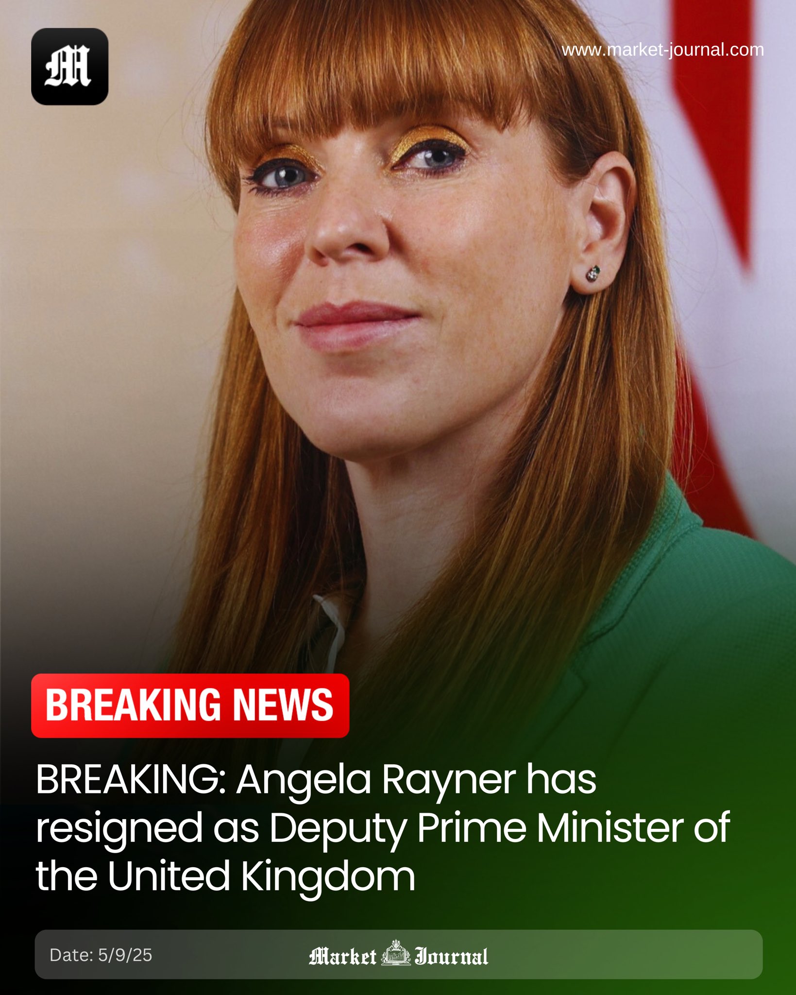Click the Market Journal wordmark in footer
The height and width of the screenshot is (995, 796).
pos(398,955)
